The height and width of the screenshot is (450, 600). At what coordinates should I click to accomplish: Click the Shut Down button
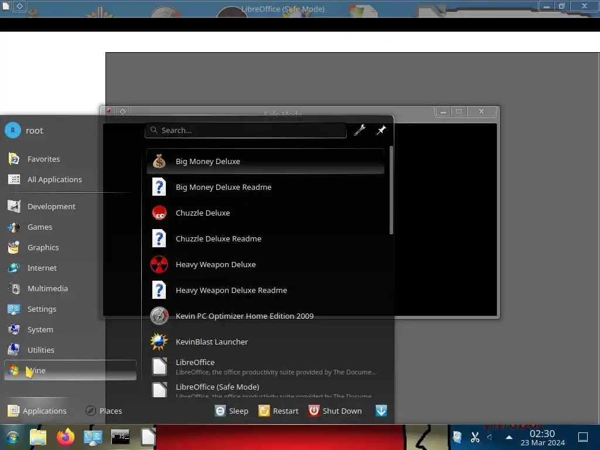click(335, 411)
